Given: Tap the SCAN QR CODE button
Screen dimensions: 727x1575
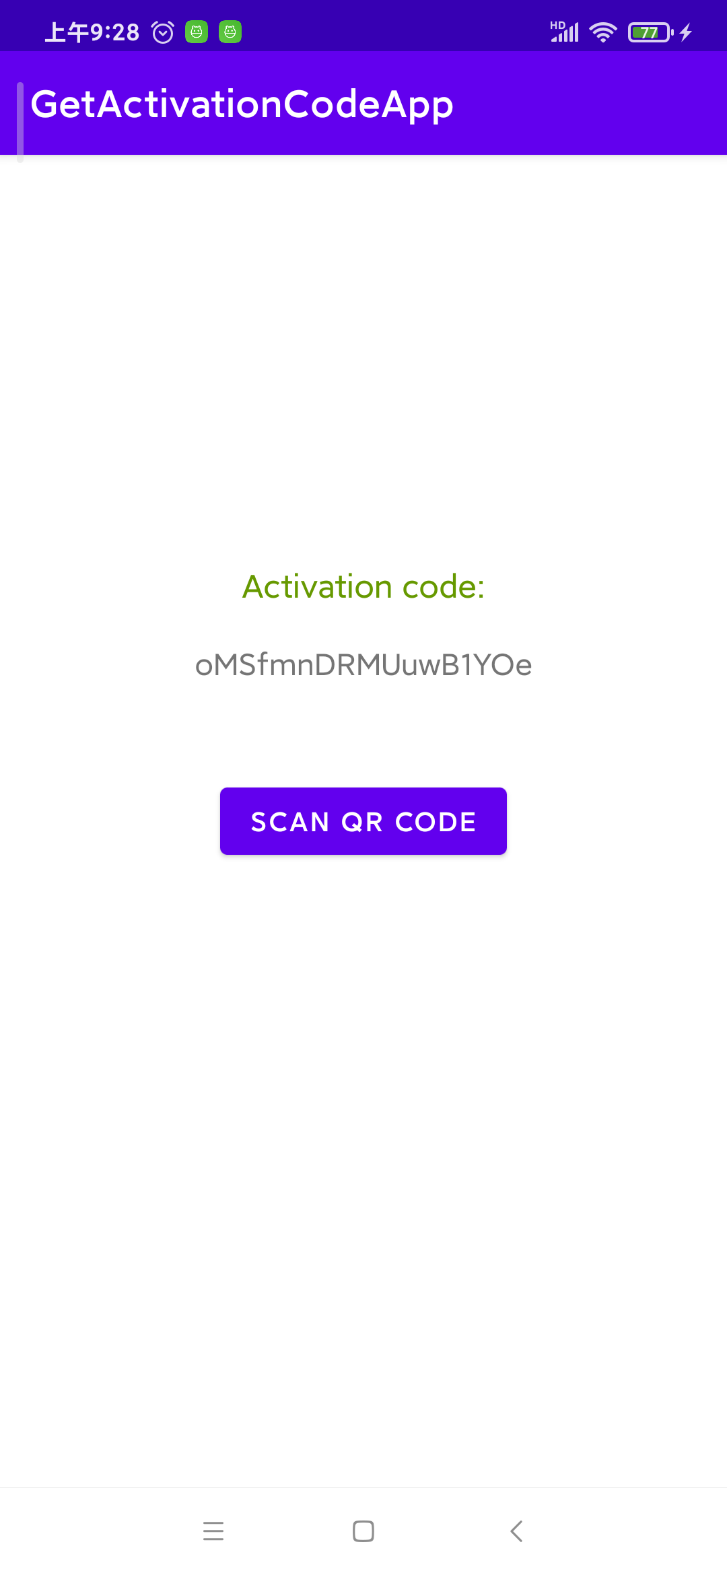Looking at the screenshot, I should 363,821.
